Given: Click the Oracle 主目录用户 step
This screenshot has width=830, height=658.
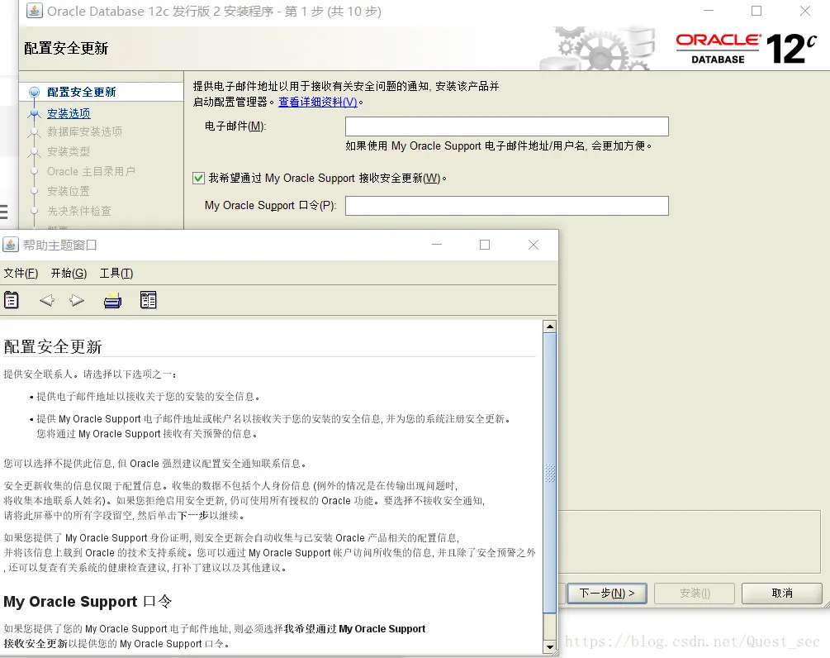Looking at the screenshot, I should (91, 171).
